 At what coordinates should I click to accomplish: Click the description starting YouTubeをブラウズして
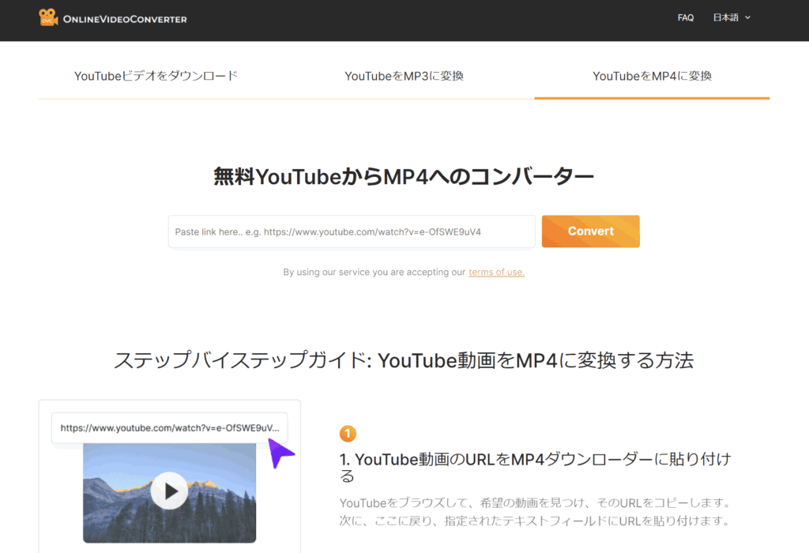coord(535,512)
